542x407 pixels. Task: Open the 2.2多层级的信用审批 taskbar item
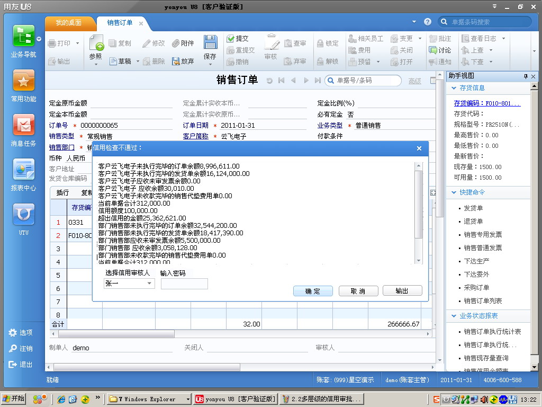(322, 399)
